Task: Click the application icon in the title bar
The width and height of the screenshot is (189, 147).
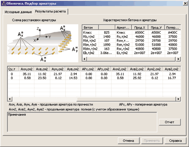Action: point(3,3)
